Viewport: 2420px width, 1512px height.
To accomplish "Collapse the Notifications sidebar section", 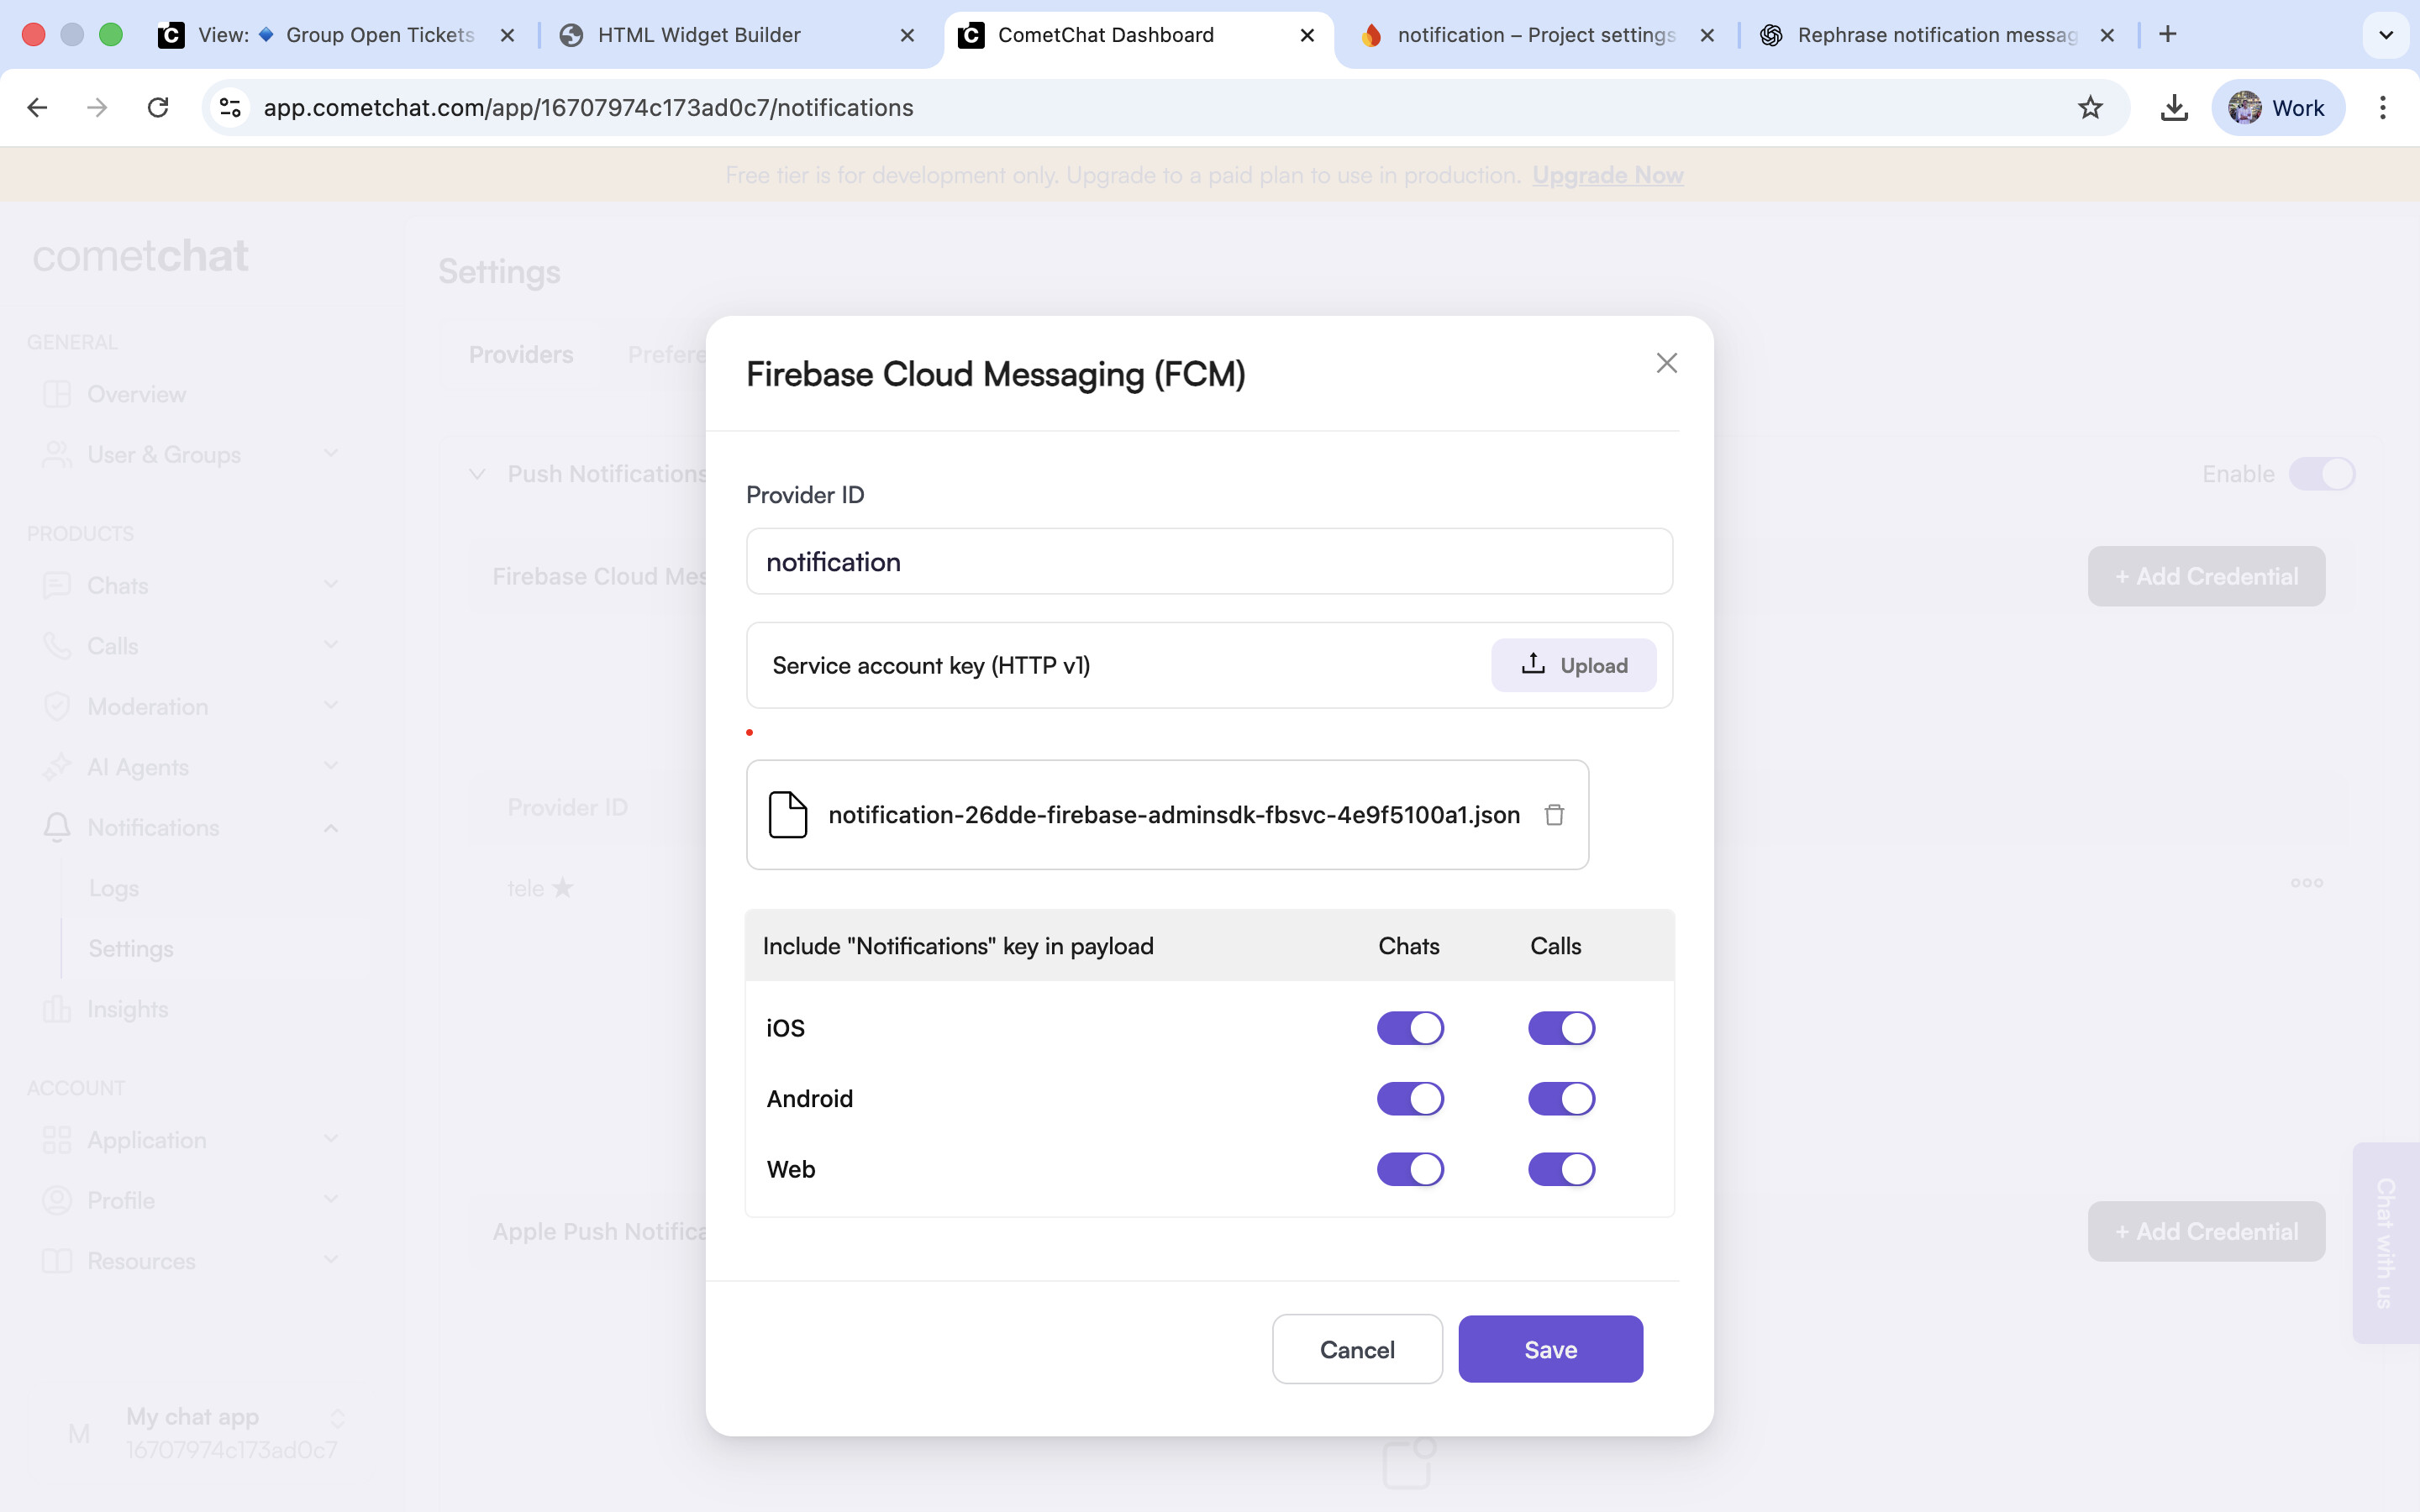I will (x=331, y=828).
